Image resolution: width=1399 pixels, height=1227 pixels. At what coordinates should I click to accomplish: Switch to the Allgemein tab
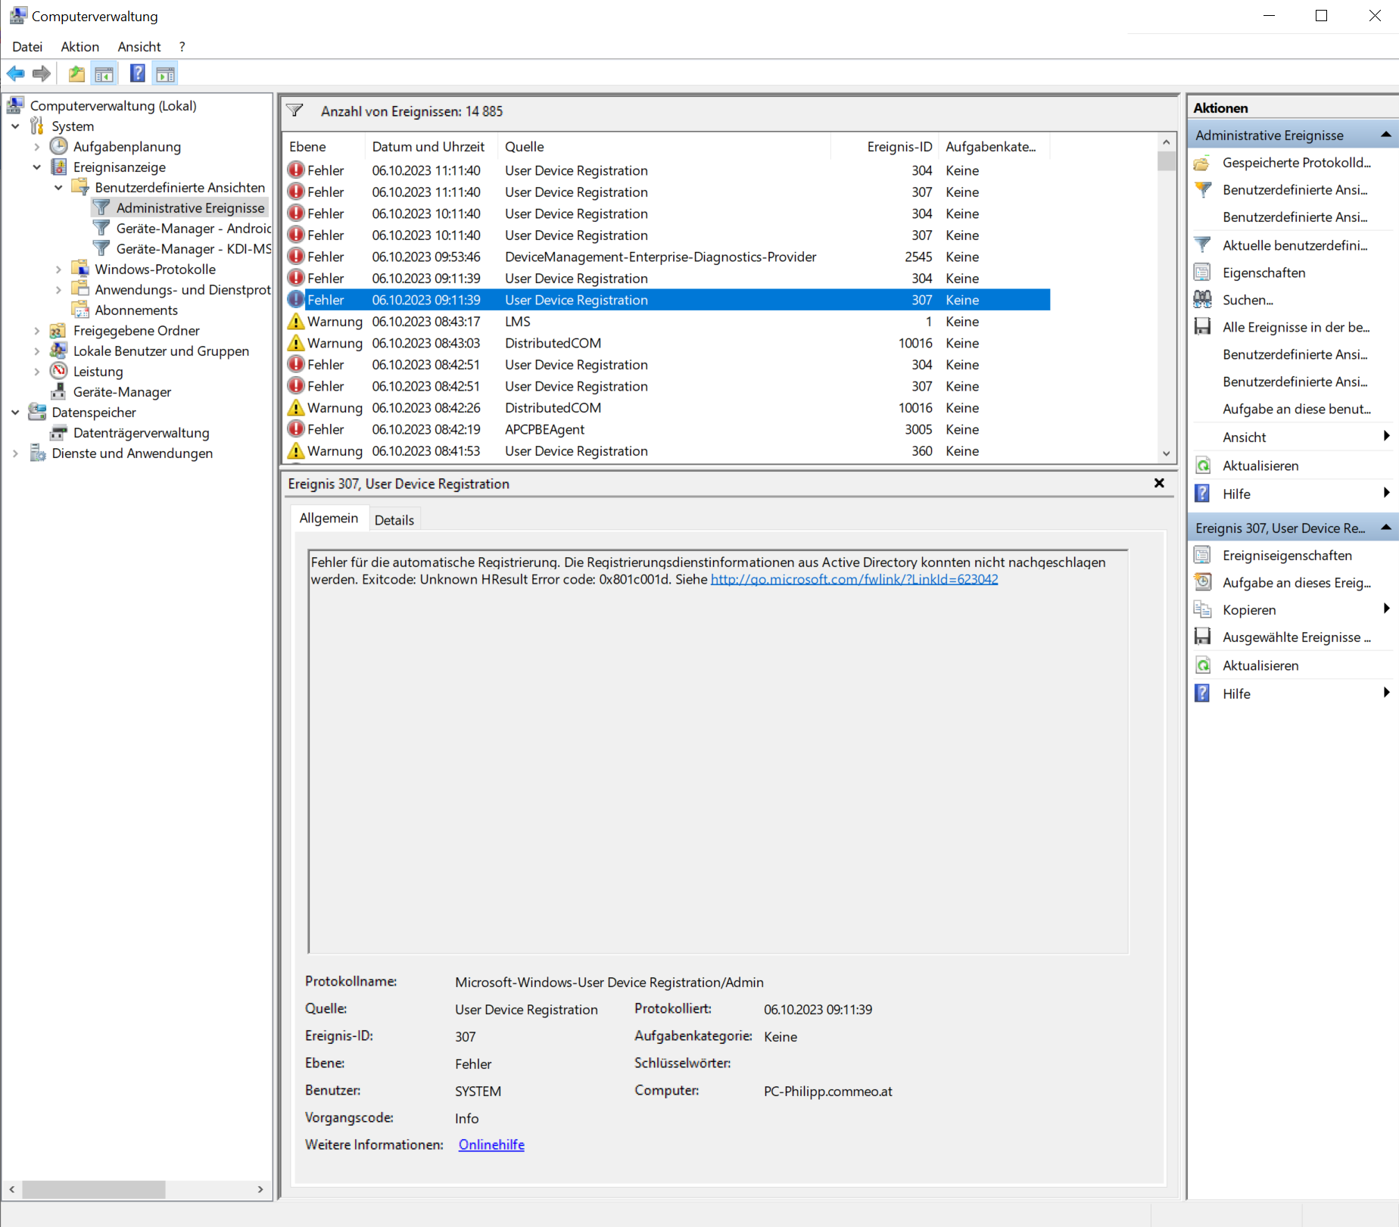[x=329, y=519]
